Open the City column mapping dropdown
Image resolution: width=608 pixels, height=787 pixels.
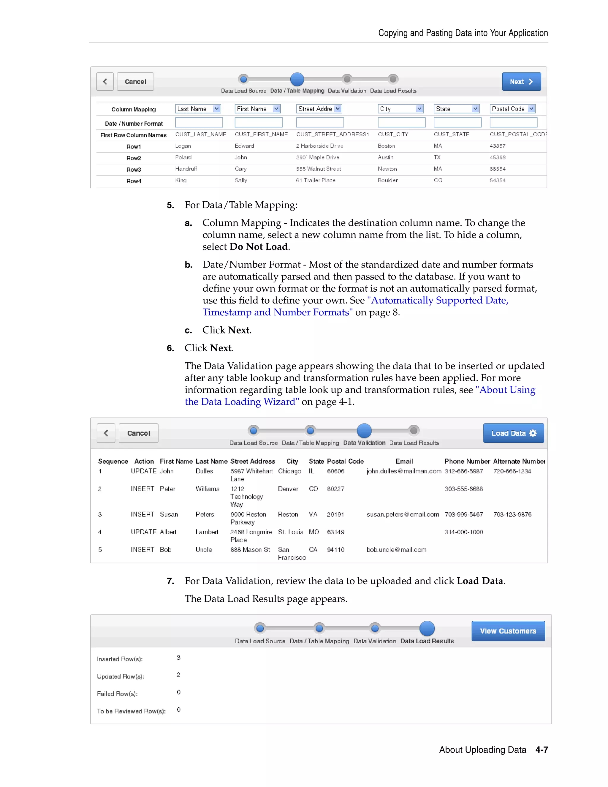click(400, 109)
